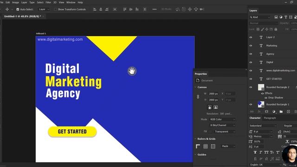Open the three-dots more align options
The height and width of the screenshot is (167, 297).
(x=155, y=9)
